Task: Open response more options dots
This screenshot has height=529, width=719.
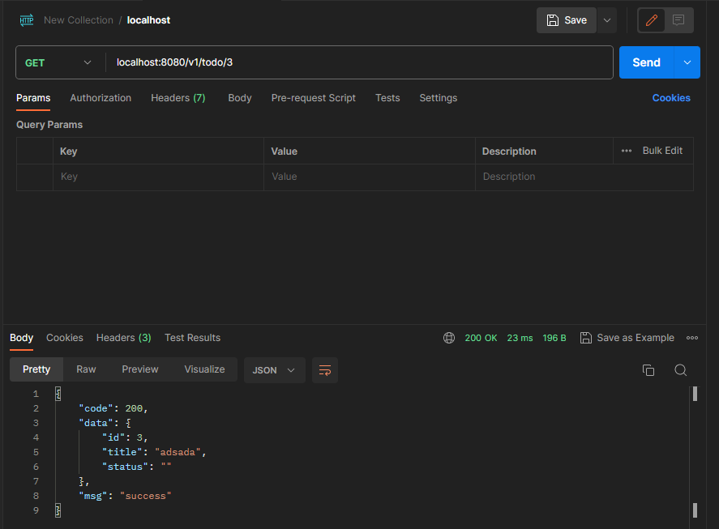Action: coord(692,338)
